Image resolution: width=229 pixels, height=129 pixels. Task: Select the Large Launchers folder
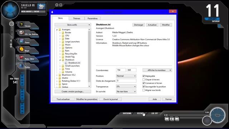coord(72,42)
